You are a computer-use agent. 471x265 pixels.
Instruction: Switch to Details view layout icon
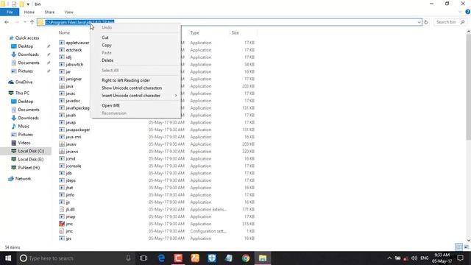coord(458,247)
